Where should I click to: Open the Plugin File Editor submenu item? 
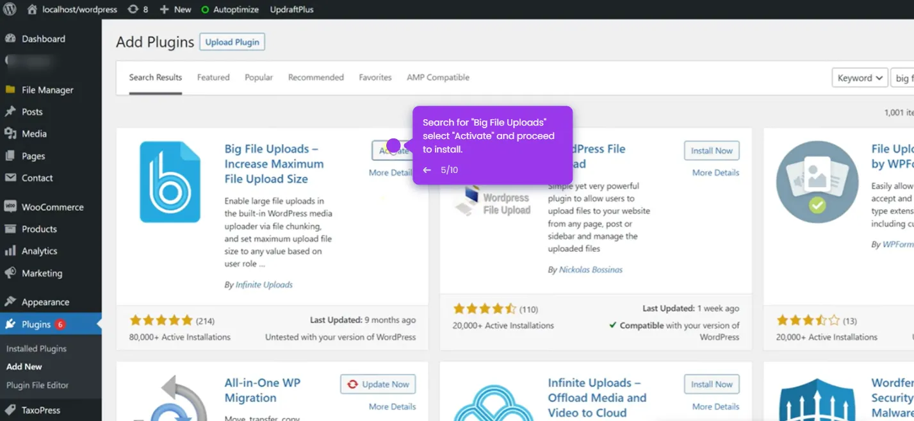(37, 386)
